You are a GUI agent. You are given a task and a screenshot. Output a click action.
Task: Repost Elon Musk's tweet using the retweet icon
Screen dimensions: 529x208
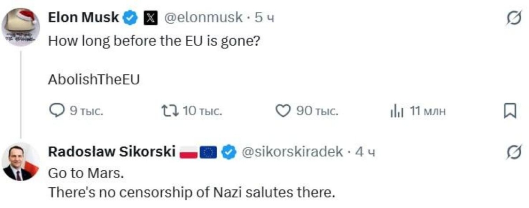(x=168, y=111)
